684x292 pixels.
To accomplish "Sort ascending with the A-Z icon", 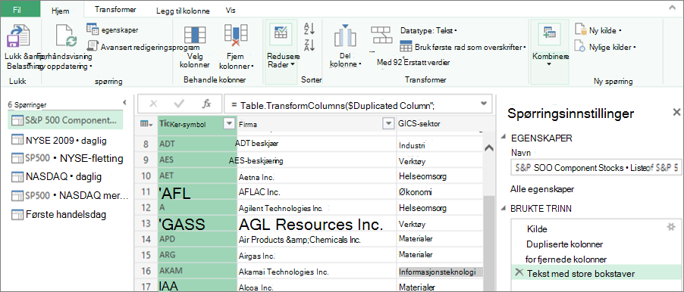I will [309, 30].
